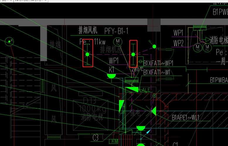Close the PW-17-101 drawing tab
The image size is (228, 146).
[x=45, y=1]
